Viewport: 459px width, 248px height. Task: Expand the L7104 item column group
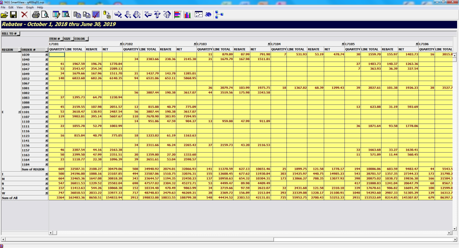click(343, 44)
